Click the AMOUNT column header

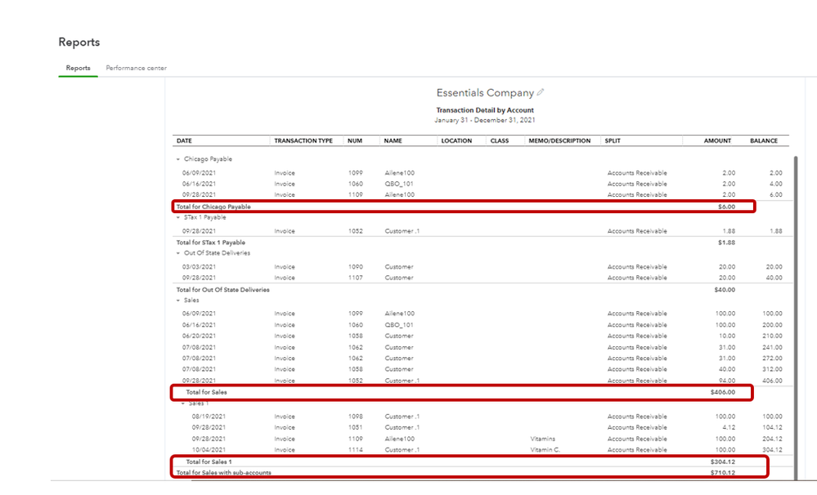(x=717, y=140)
